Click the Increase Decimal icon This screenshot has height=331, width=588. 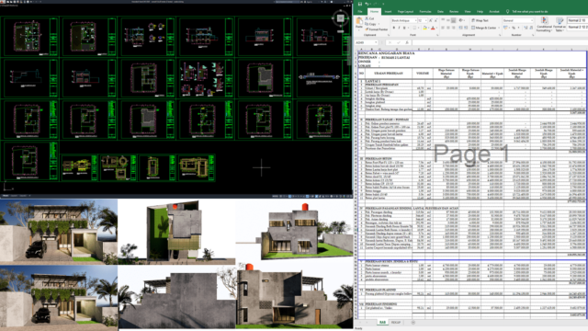[526, 29]
